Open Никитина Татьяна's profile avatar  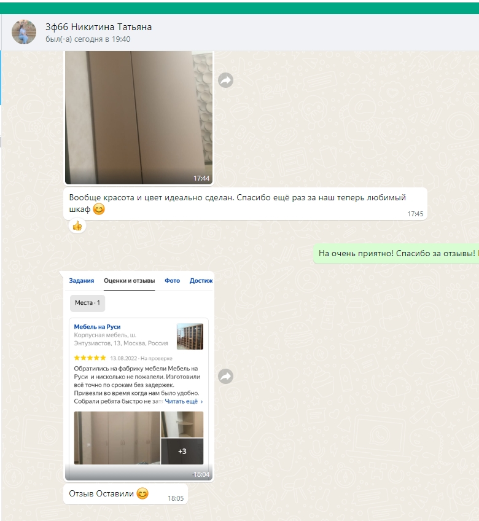click(x=24, y=32)
